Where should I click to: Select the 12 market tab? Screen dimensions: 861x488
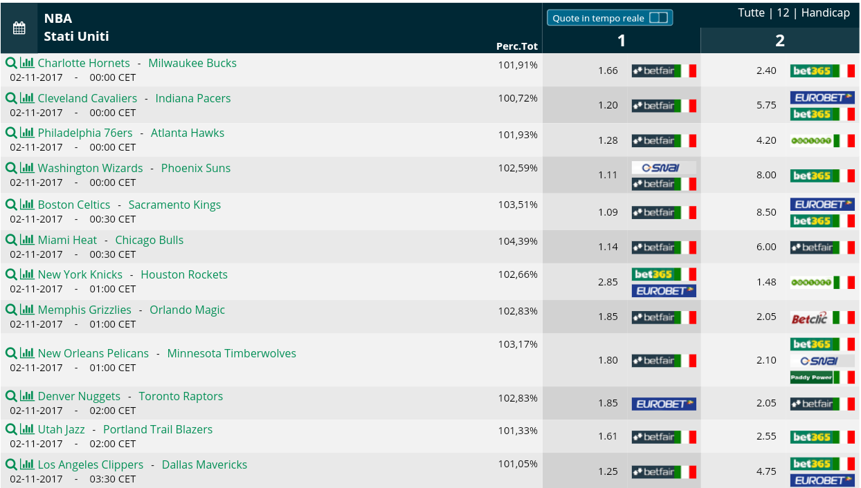(x=783, y=13)
